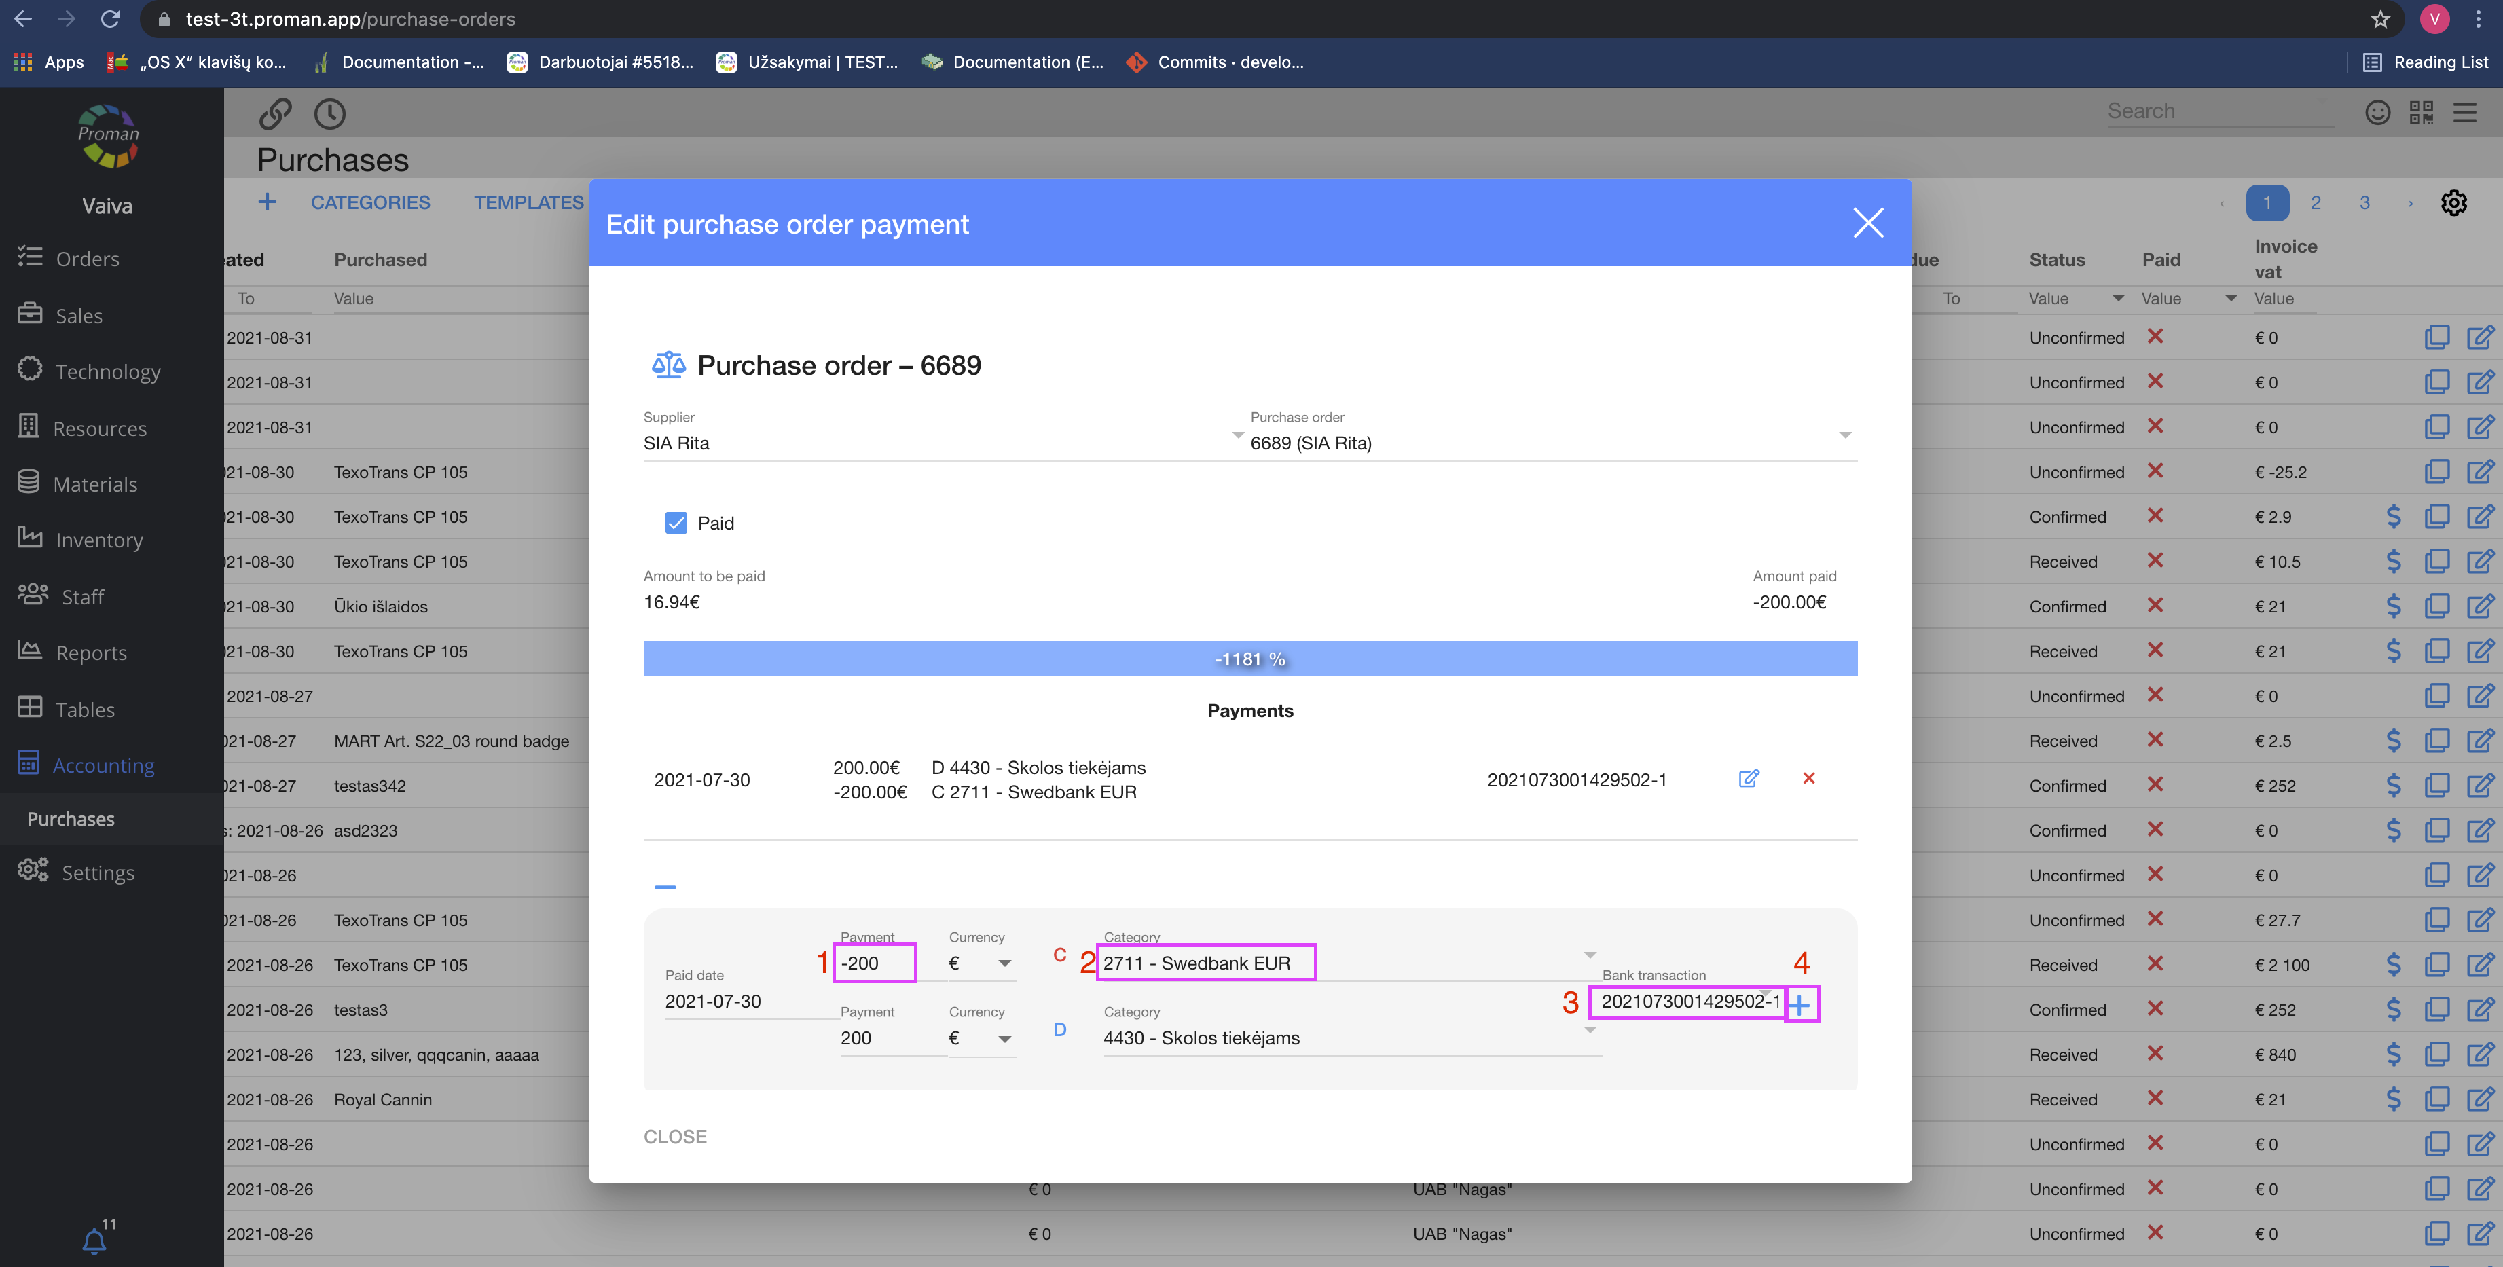Click the edit icon on the 2021-07-30 payment row
The width and height of the screenshot is (2503, 1267).
[1748, 778]
